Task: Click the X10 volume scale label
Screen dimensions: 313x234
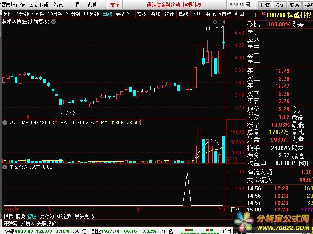Action: pyautogui.click(x=231, y=160)
